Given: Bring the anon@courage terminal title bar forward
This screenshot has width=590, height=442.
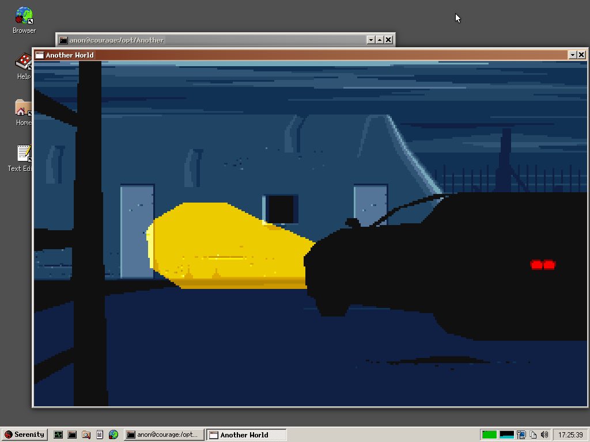Looking at the screenshot, I should coord(230,40).
